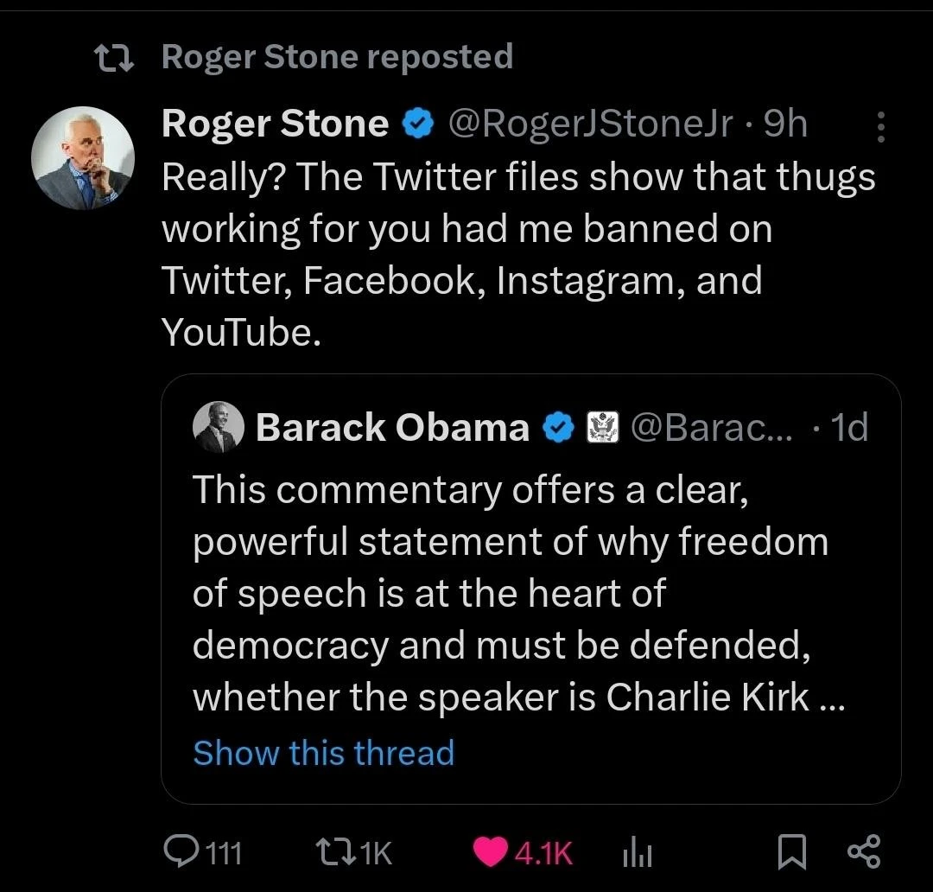Image resolution: width=933 pixels, height=892 pixels.
Task: Click the share icon at bottom right
Action: (x=864, y=852)
